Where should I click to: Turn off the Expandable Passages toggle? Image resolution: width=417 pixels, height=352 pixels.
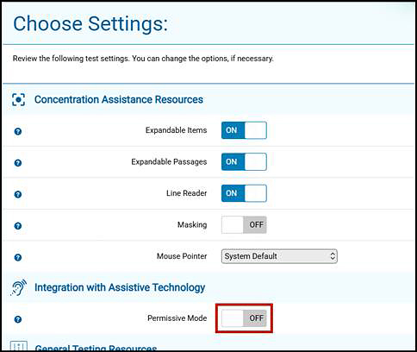click(x=244, y=162)
